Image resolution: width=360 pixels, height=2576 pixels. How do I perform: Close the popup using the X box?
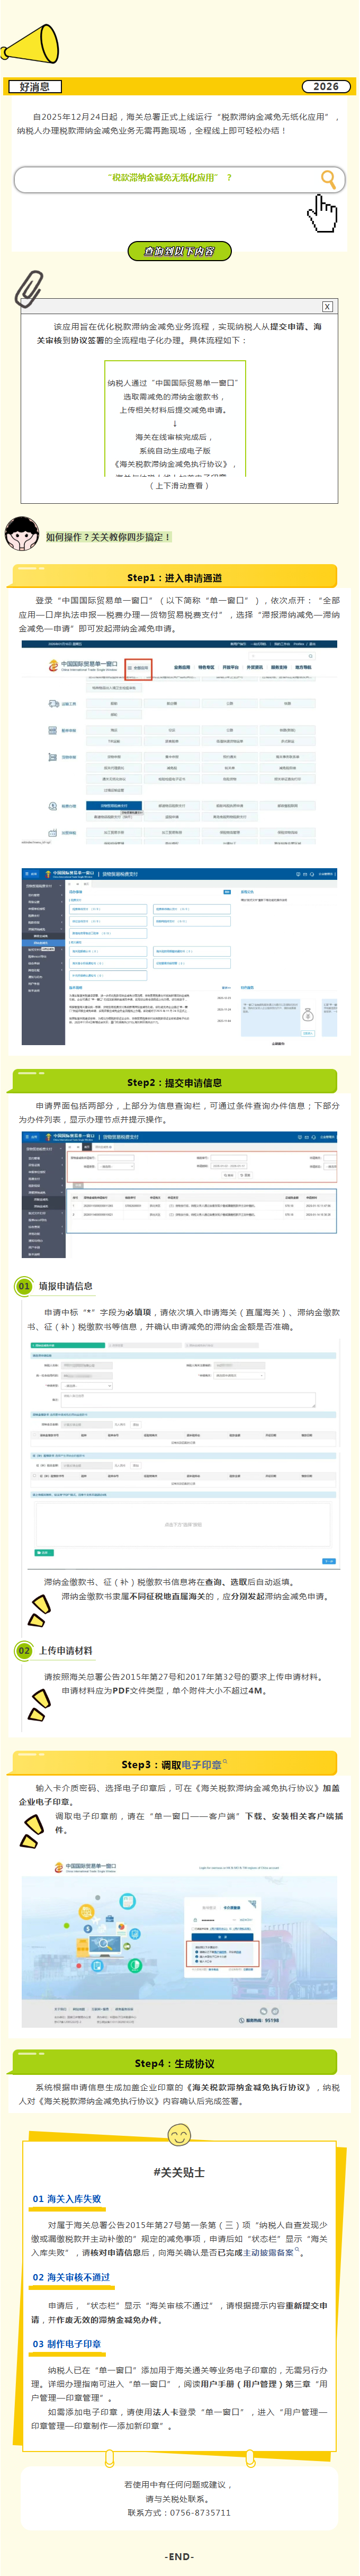pyautogui.click(x=327, y=306)
